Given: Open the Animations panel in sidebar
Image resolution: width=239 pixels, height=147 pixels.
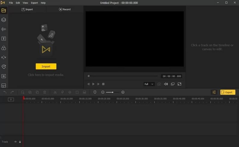Looking at the screenshot, I should (4, 67).
